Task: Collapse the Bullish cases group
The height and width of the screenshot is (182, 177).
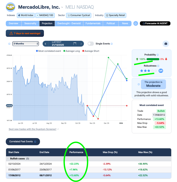Action: pos(8,159)
